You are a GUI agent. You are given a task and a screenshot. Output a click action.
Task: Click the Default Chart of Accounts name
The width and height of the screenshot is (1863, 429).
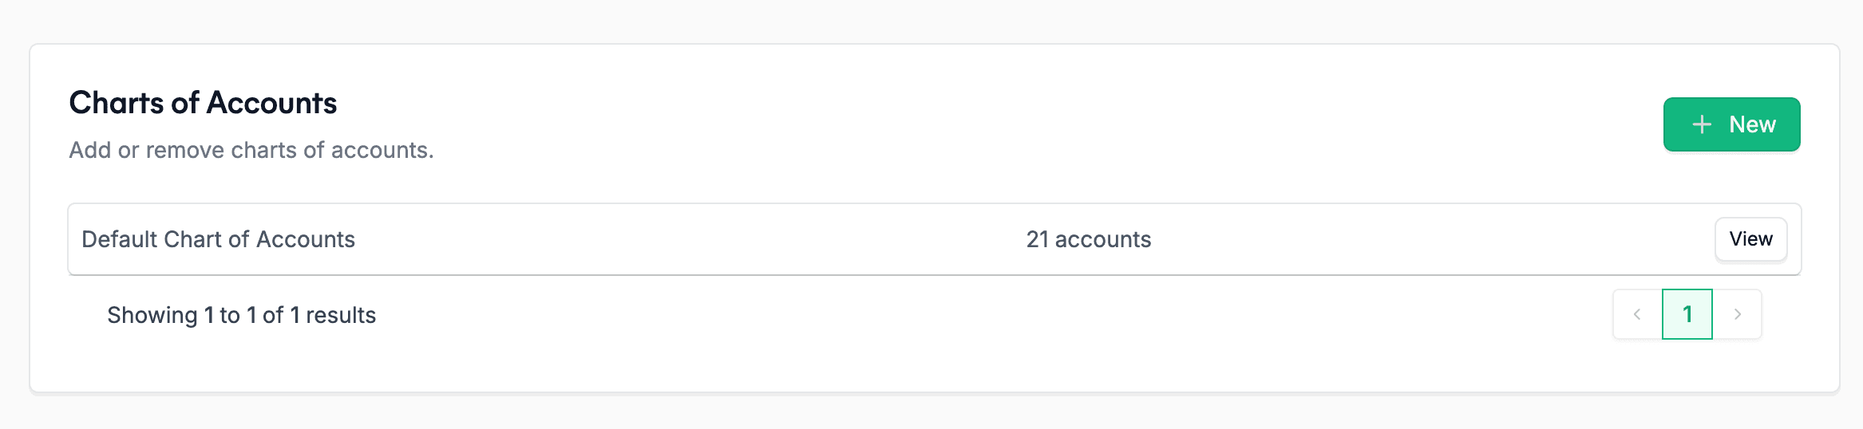point(218,239)
